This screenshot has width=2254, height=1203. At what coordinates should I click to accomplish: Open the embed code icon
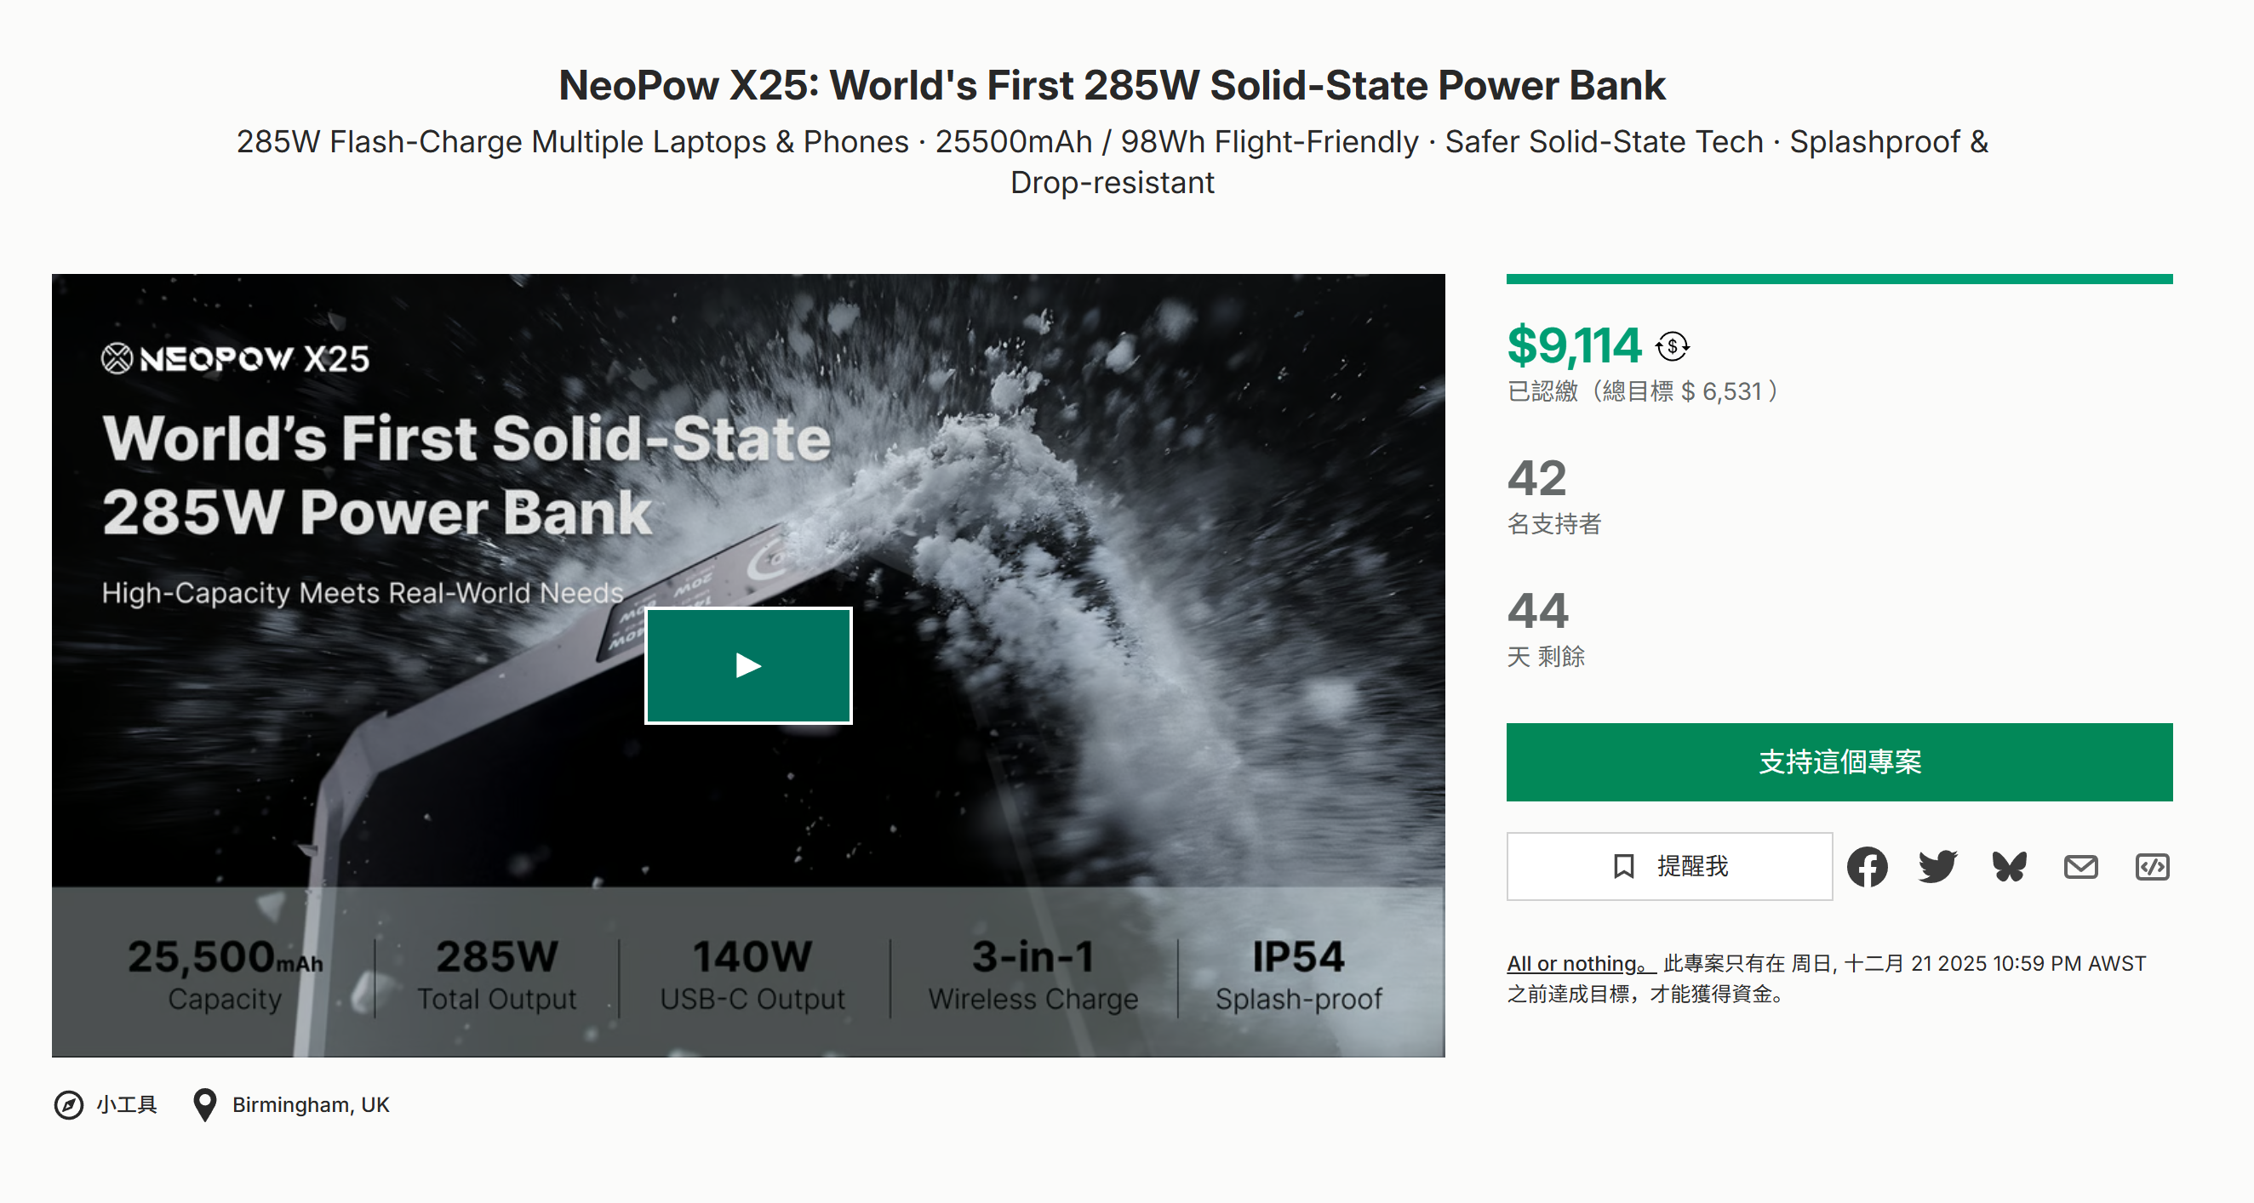pyautogui.click(x=2152, y=866)
